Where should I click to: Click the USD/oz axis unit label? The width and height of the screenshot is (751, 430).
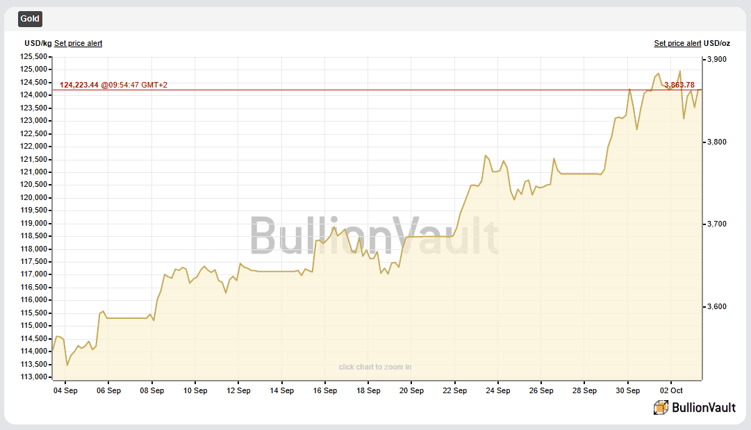tap(717, 43)
